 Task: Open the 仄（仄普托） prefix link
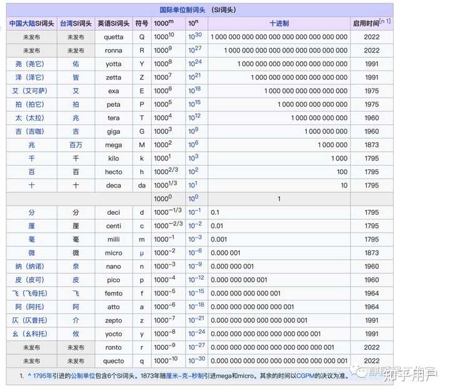click(30, 320)
